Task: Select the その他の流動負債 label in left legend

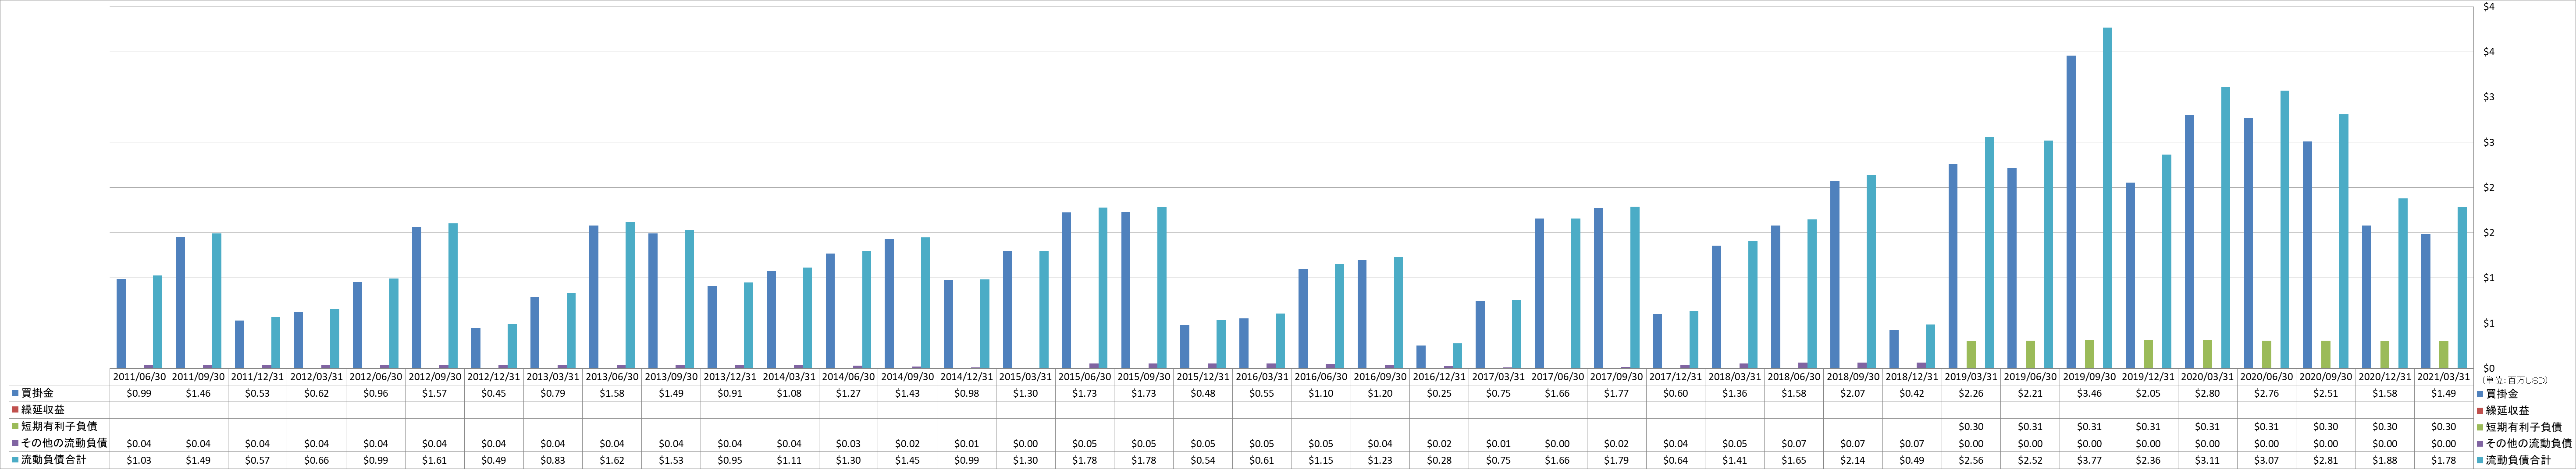Action: [x=65, y=443]
